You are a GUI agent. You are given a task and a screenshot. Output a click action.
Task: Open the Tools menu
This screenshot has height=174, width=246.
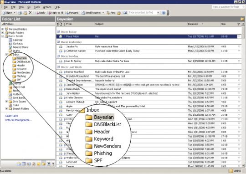37,7
